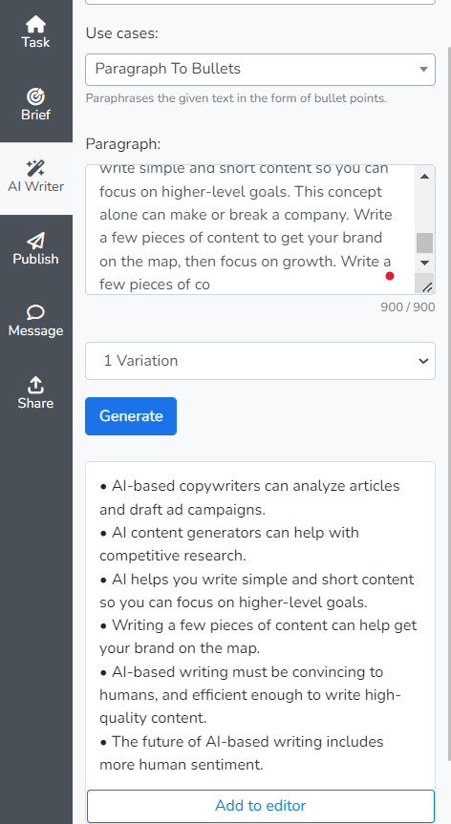Viewport: 451px width, 824px height.
Task: Click the Generate button
Action: (131, 416)
